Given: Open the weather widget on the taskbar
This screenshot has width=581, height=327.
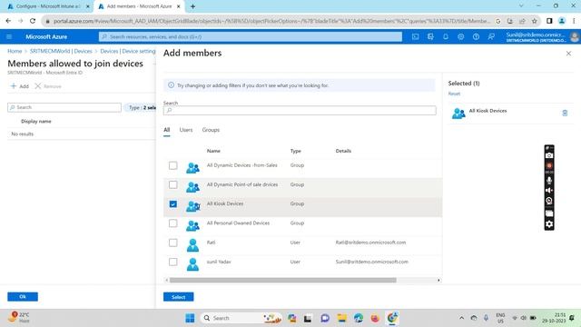Looking at the screenshot, I should (x=18, y=317).
